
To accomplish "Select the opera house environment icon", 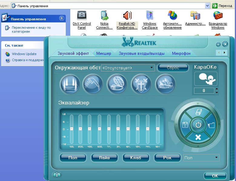I will (x=165, y=84).
